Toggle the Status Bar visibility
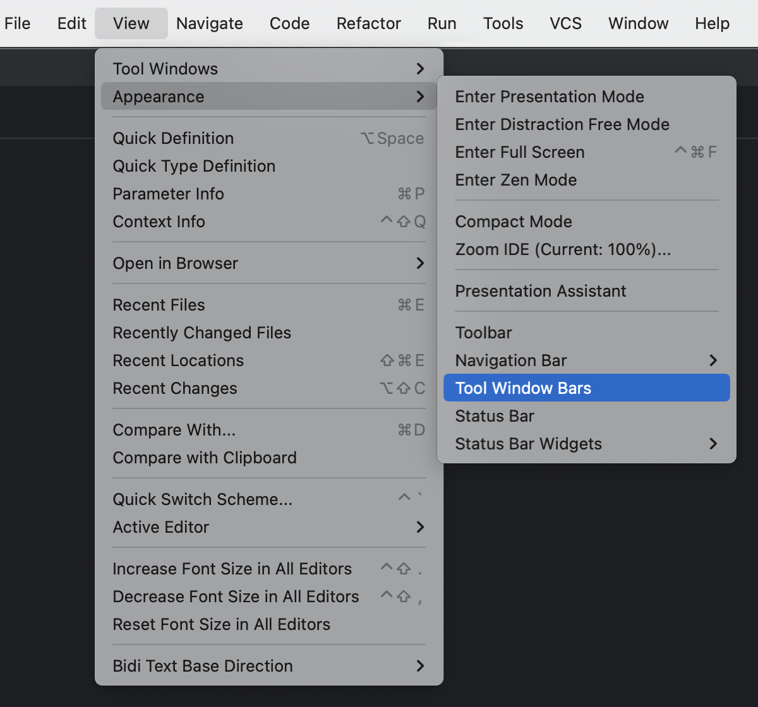This screenshot has height=707, width=758. pyautogui.click(x=494, y=415)
